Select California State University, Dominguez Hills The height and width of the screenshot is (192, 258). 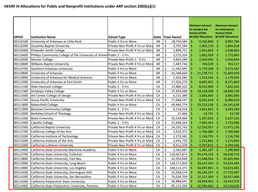[x=62, y=172]
